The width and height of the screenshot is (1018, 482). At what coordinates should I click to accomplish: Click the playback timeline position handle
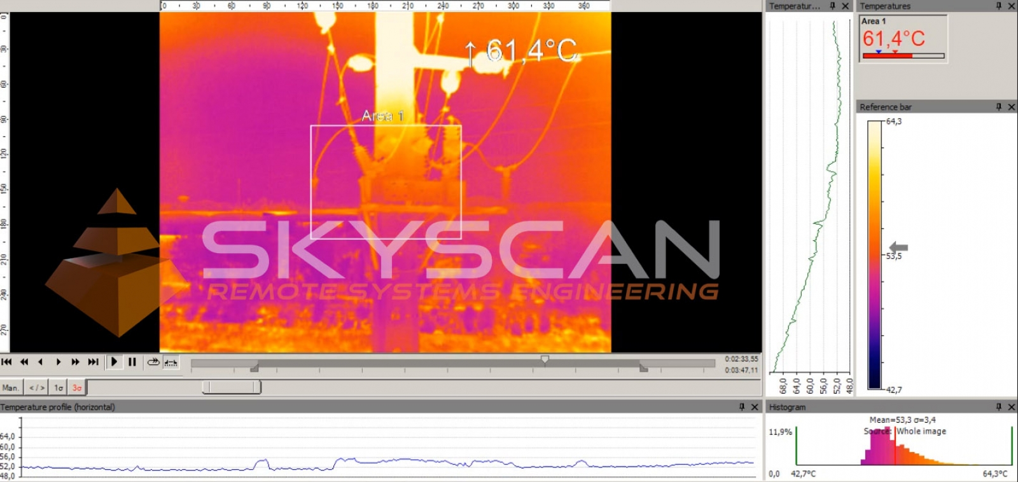tap(545, 360)
